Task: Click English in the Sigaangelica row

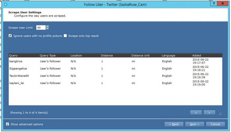Action: 167,68
